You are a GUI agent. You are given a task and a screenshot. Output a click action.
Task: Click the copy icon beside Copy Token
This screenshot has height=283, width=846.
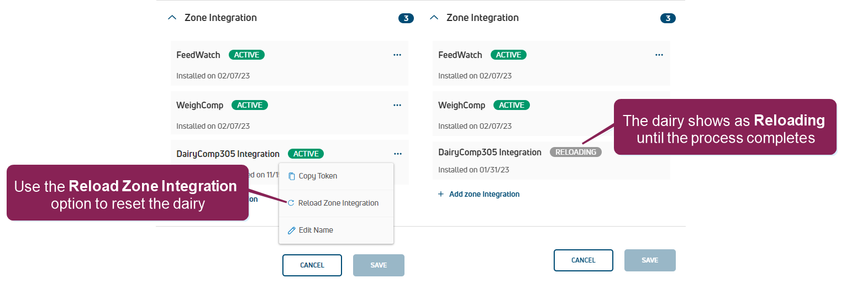point(292,176)
